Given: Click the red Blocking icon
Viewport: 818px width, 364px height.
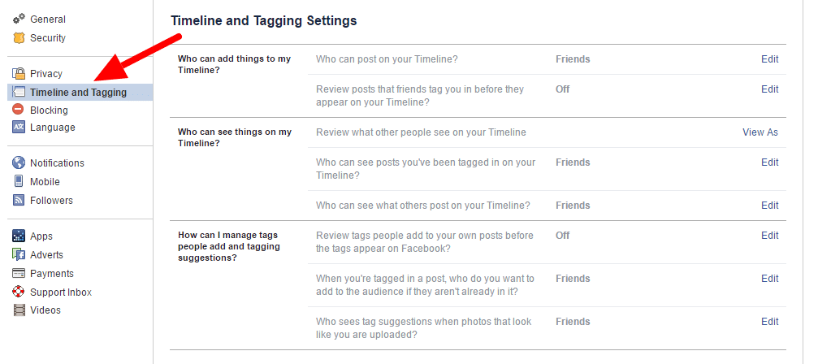Looking at the screenshot, I should point(18,110).
